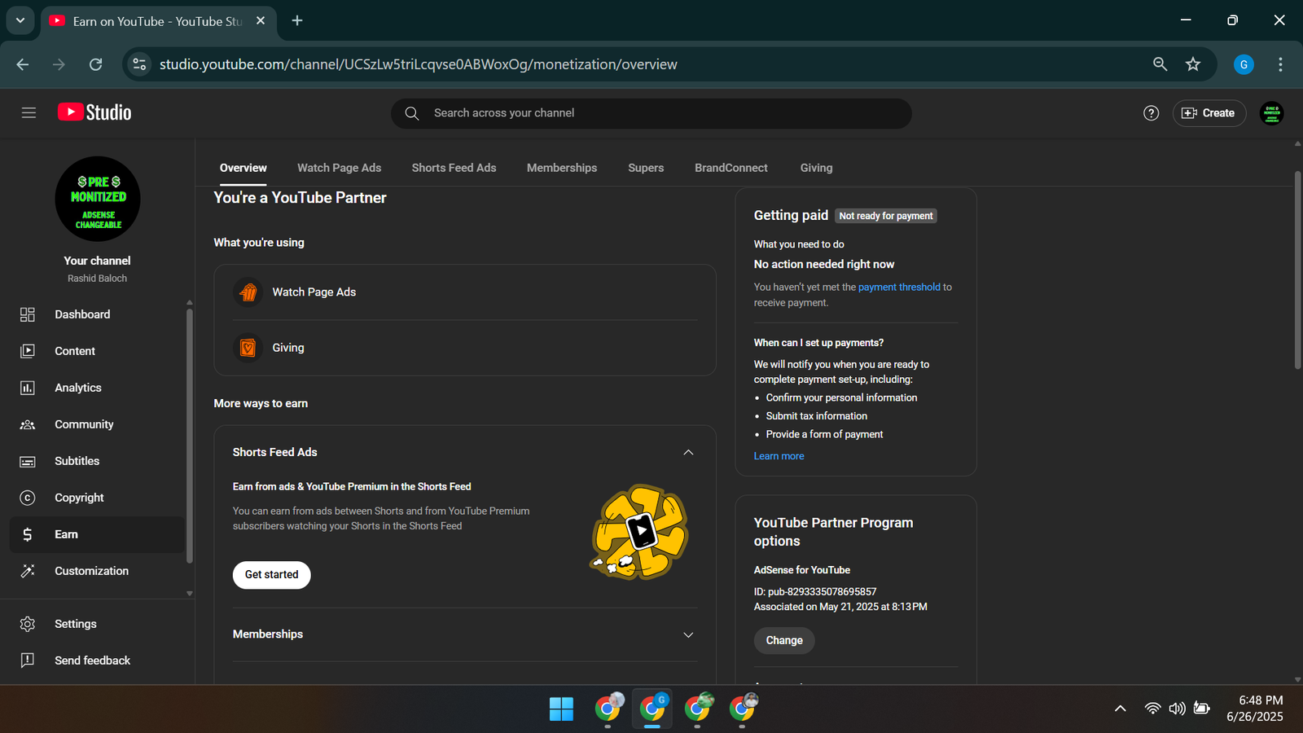The height and width of the screenshot is (733, 1303).
Task: Expand the Memberships section
Action: coord(688,634)
